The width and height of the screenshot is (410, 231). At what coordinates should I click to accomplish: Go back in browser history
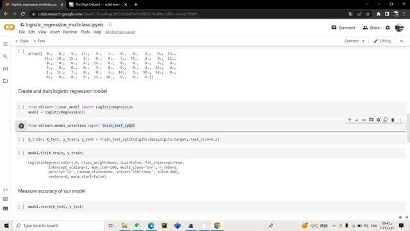(x=6, y=14)
